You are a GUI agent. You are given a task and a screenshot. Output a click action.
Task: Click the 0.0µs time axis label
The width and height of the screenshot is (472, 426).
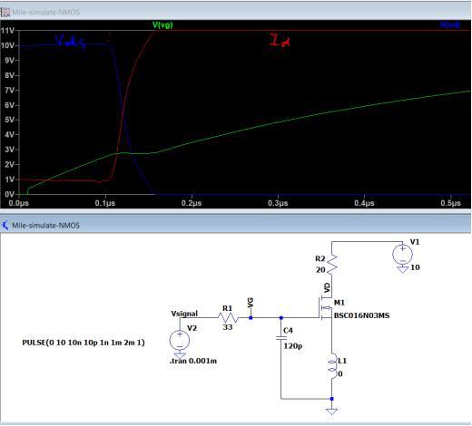coord(18,203)
